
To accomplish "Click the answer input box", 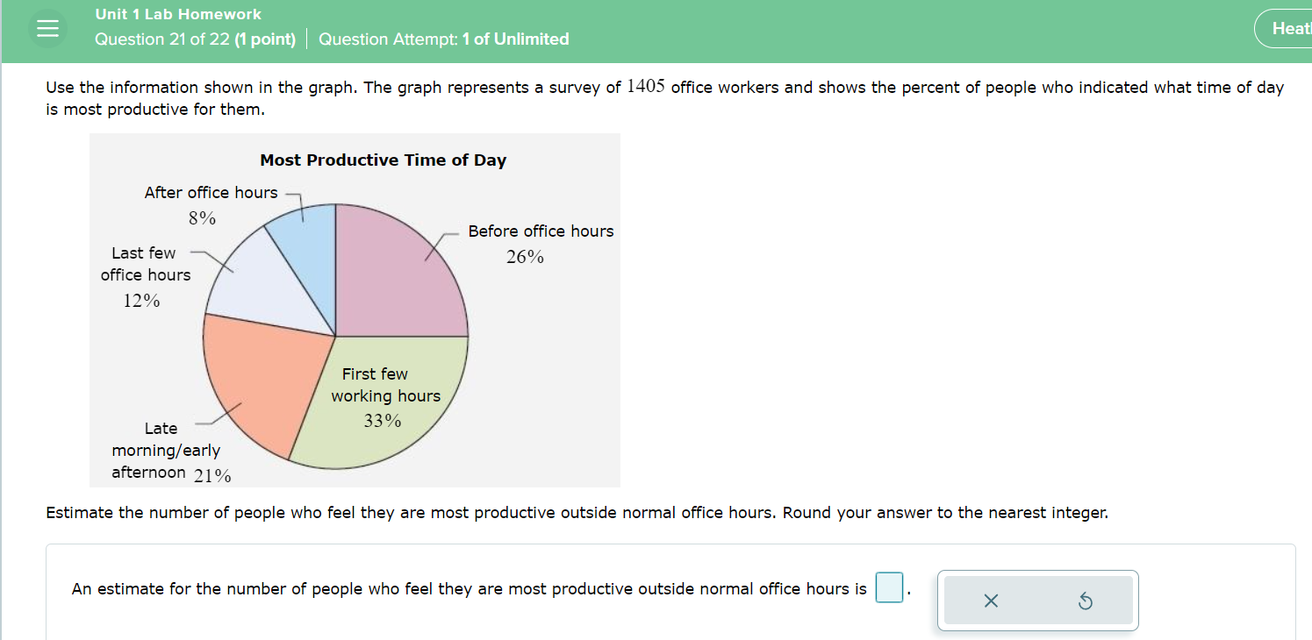I will [x=888, y=587].
